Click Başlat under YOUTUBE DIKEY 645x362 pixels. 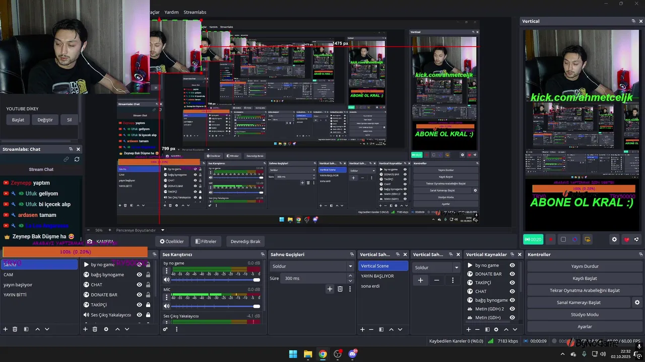pyautogui.click(x=18, y=120)
